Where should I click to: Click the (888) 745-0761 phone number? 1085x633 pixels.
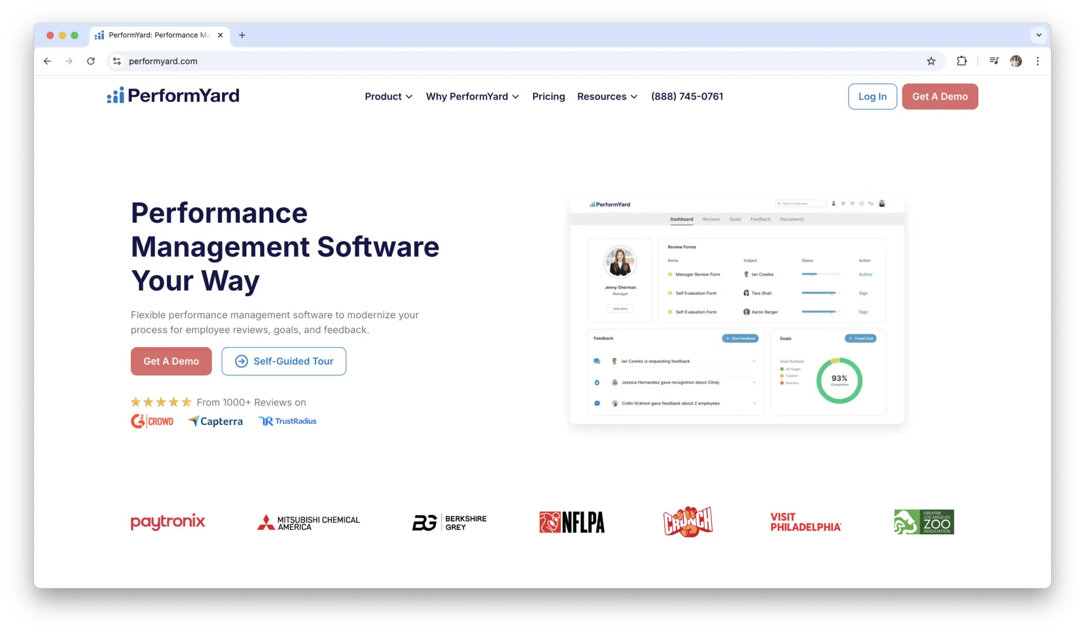click(x=687, y=97)
